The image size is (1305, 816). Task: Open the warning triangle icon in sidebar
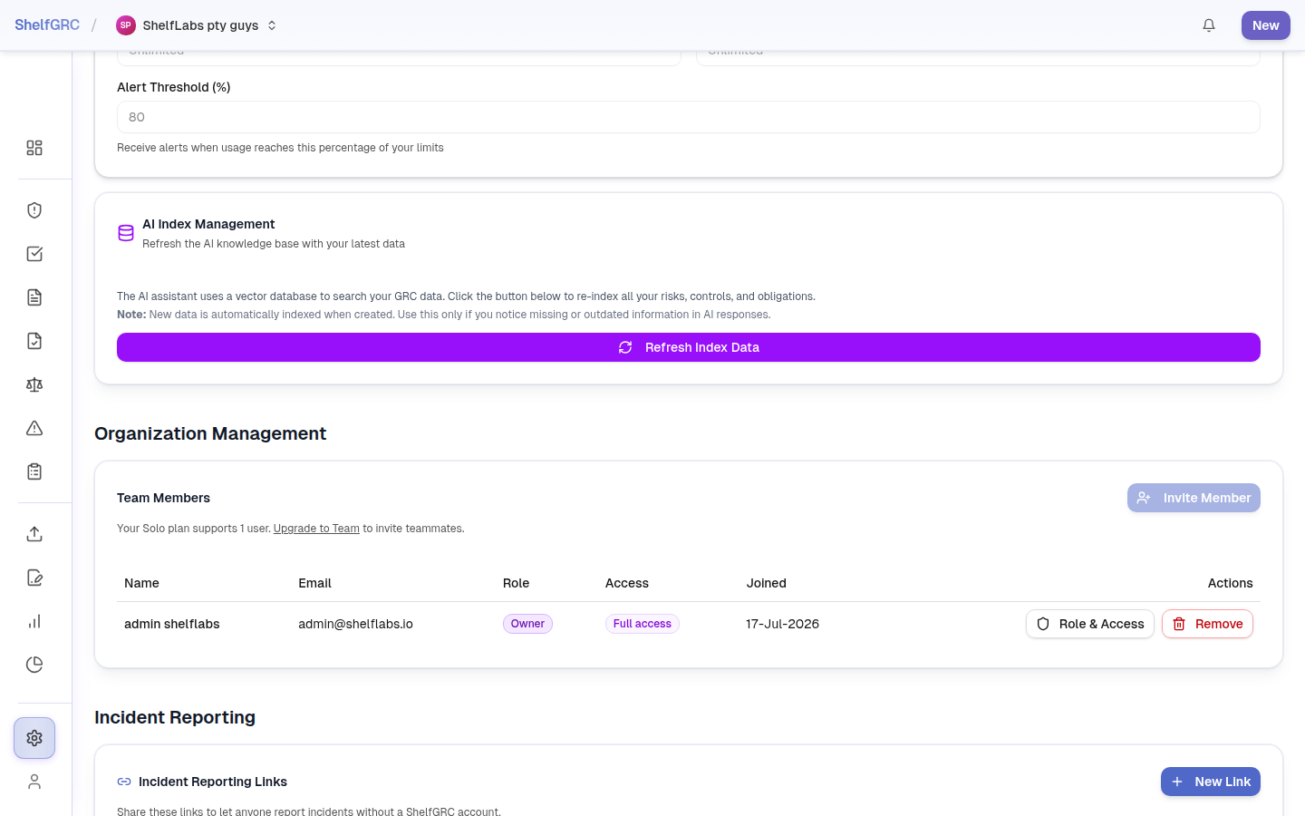click(x=34, y=428)
